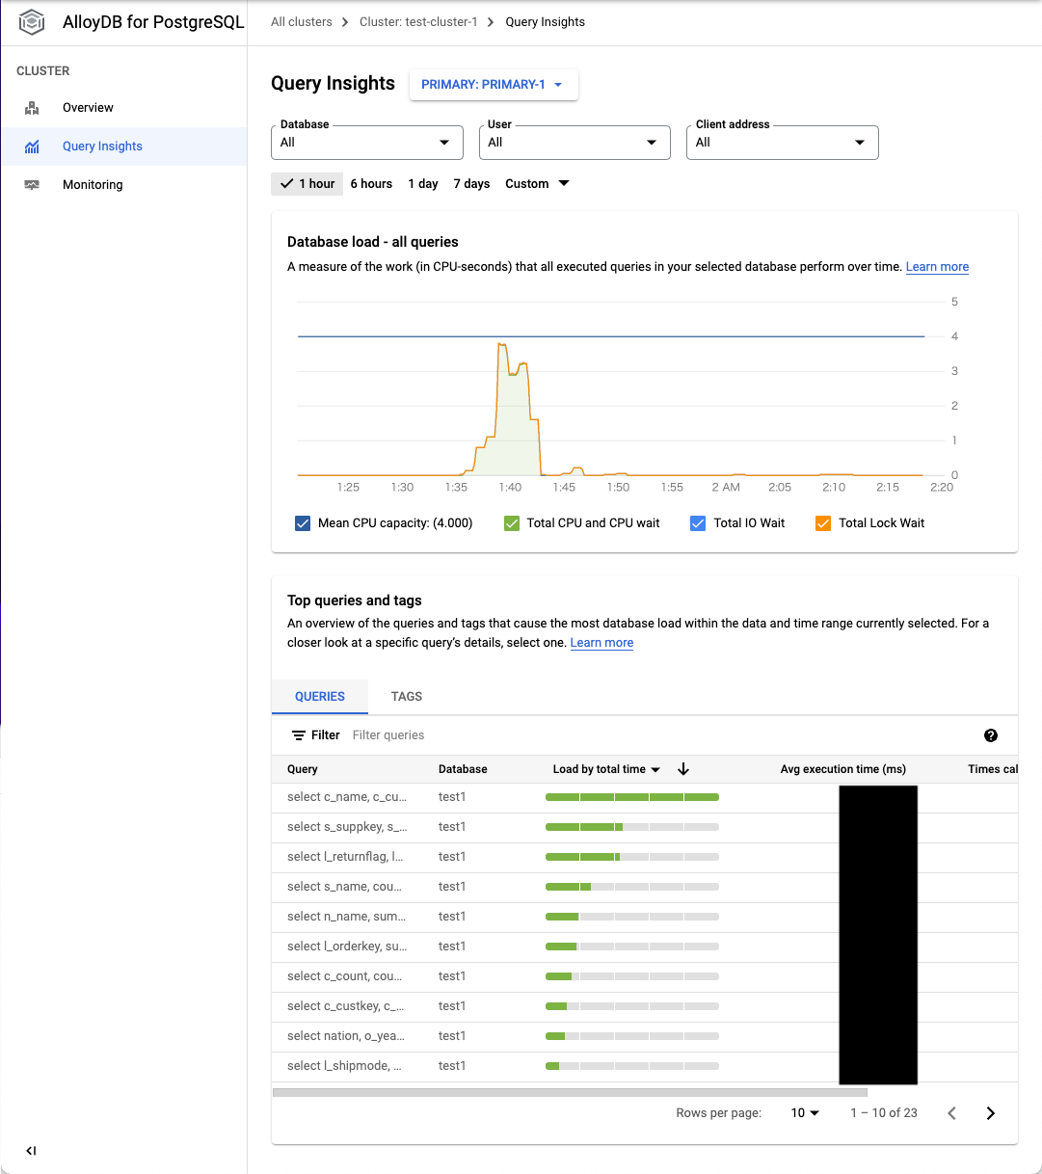Open the select c_count, cou... query
Screen dimensions: 1042x1174
(344, 976)
